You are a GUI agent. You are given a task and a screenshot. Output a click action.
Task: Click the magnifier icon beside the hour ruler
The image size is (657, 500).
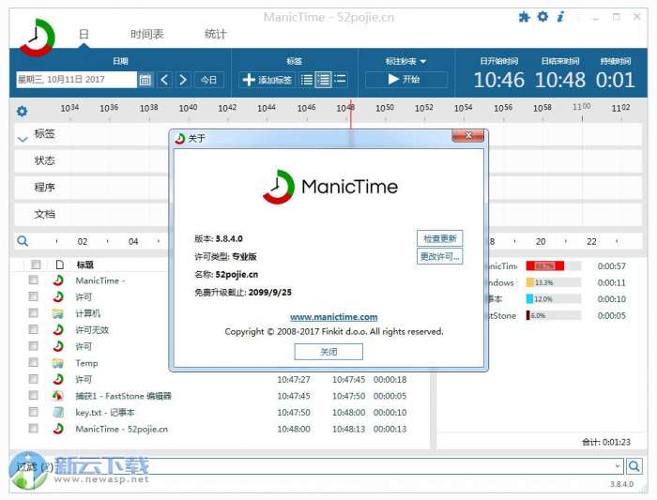click(23, 241)
